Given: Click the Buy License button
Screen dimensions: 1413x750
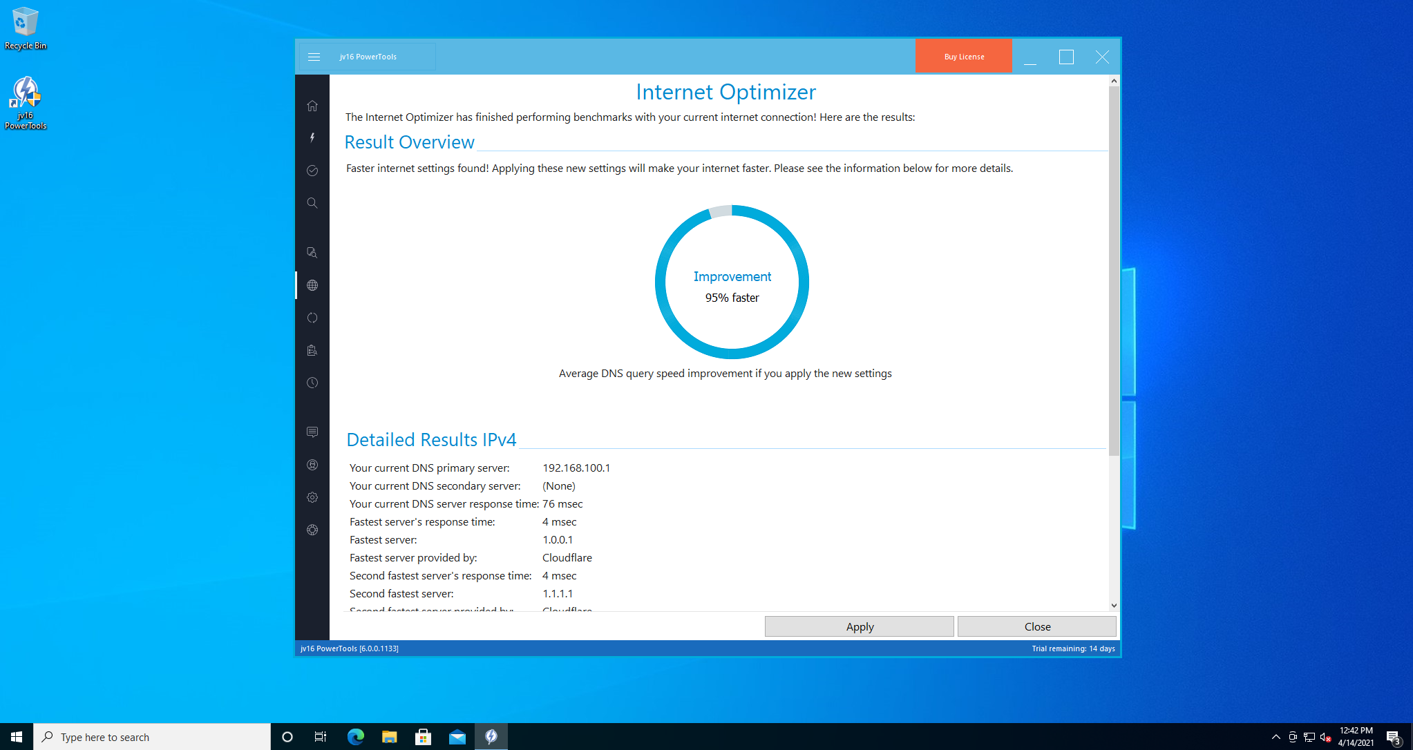Looking at the screenshot, I should point(963,57).
